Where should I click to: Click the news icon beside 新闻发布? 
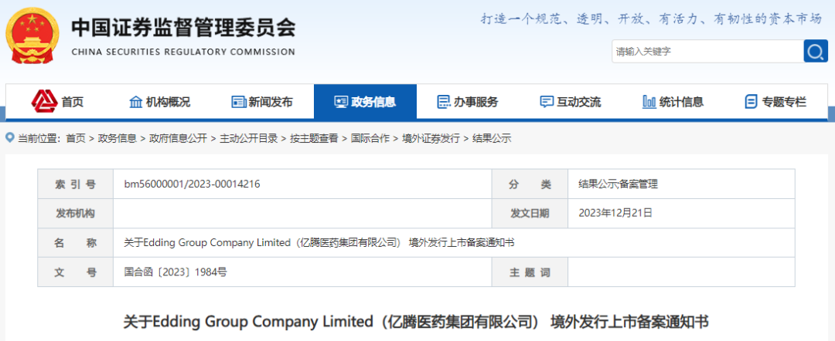click(239, 102)
